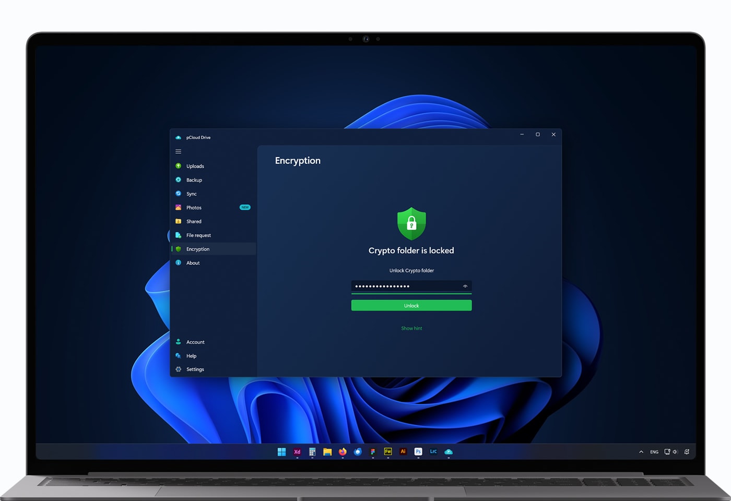Screen dimensions: 731x501
Task: Open Firefox from the taskbar
Action: (343, 452)
